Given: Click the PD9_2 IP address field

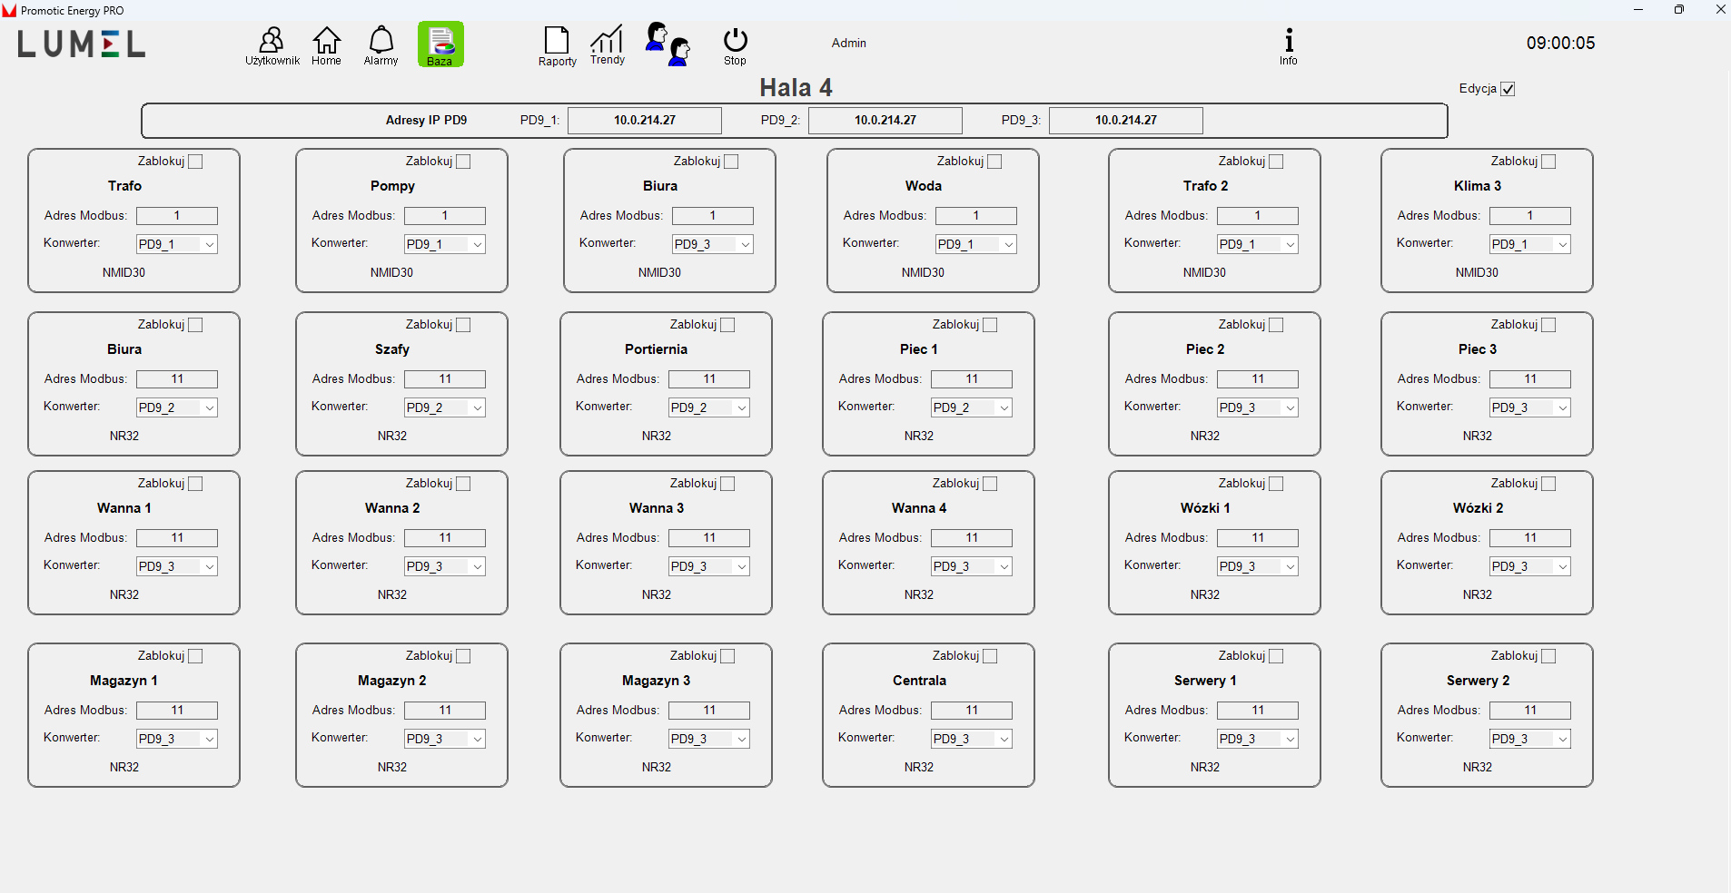Looking at the screenshot, I should pos(885,120).
